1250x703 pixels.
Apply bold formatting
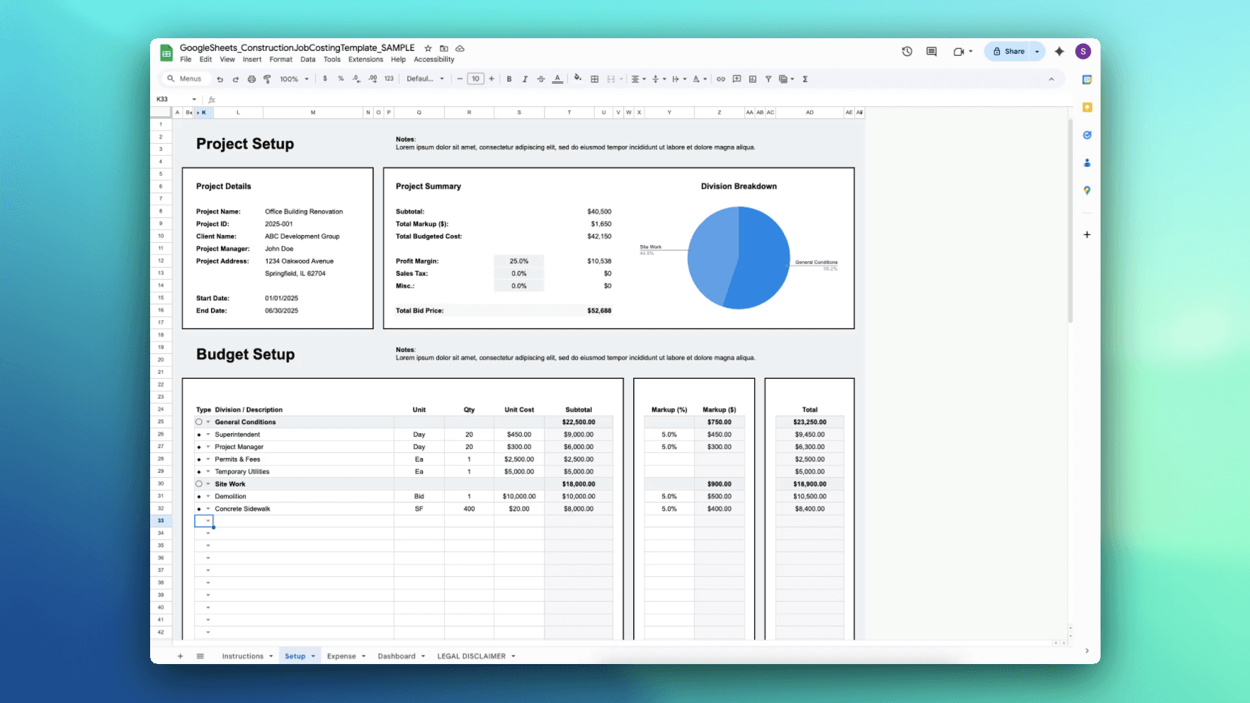(508, 79)
